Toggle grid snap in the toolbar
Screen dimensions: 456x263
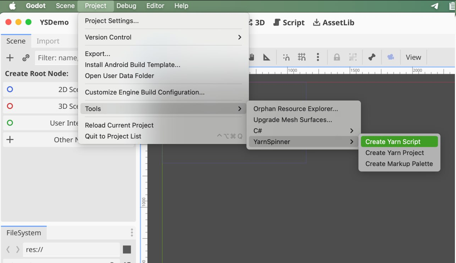[302, 57]
